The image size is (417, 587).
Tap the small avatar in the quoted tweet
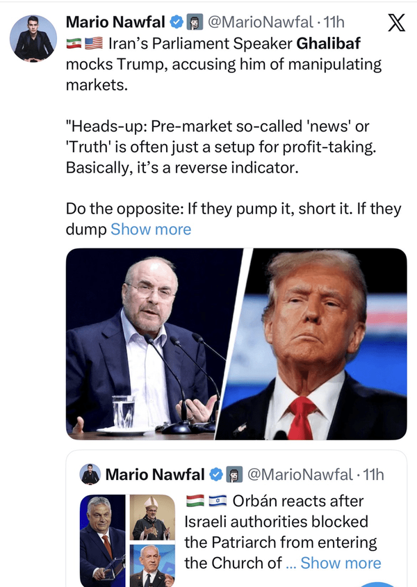pos(90,474)
